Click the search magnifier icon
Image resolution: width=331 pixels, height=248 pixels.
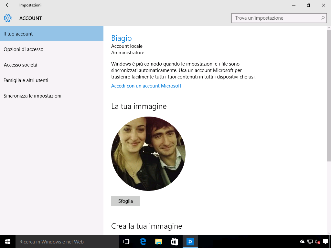click(322, 18)
